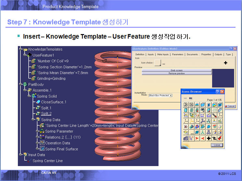Select the Split.2 feature in the tree

46,114
